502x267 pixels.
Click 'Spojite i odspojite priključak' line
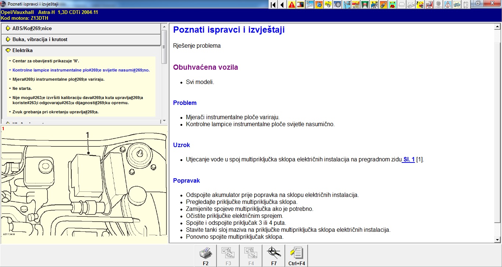[236, 223]
